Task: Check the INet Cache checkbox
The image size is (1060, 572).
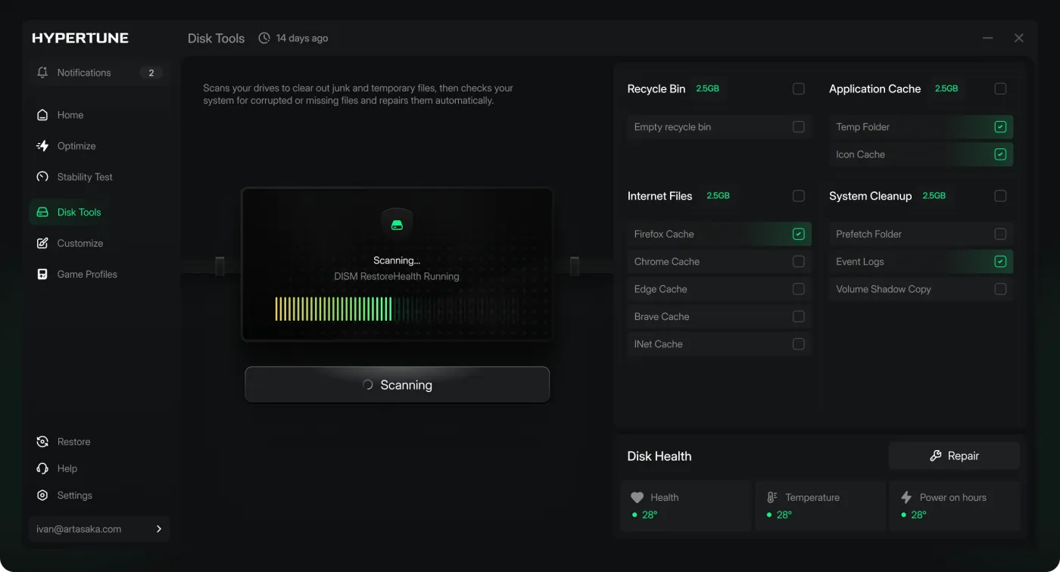Action: coord(799,344)
